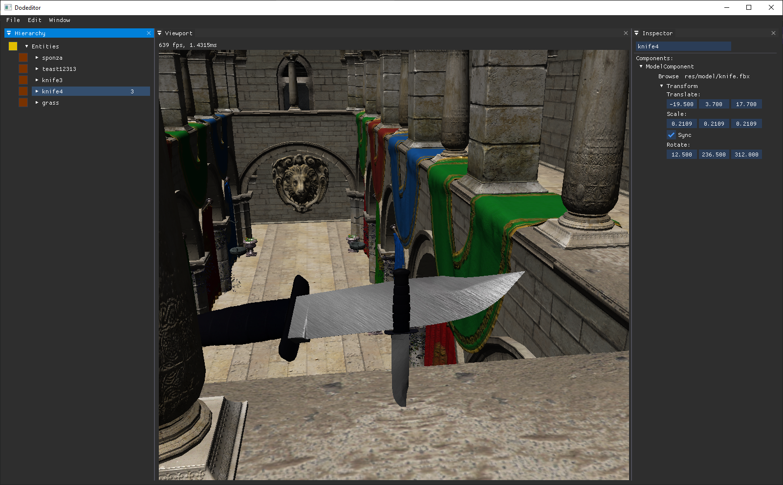The height and width of the screenshot is (485, 783).
Task: Expand the knife3 entity node
Action: click(37, 80)
